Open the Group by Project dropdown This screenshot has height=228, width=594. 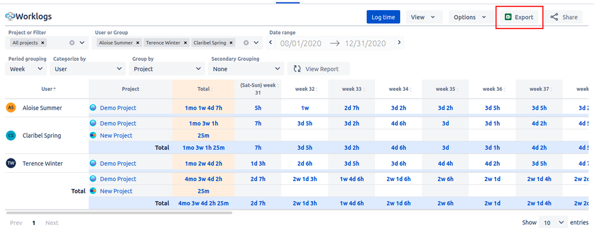point(166,69)
